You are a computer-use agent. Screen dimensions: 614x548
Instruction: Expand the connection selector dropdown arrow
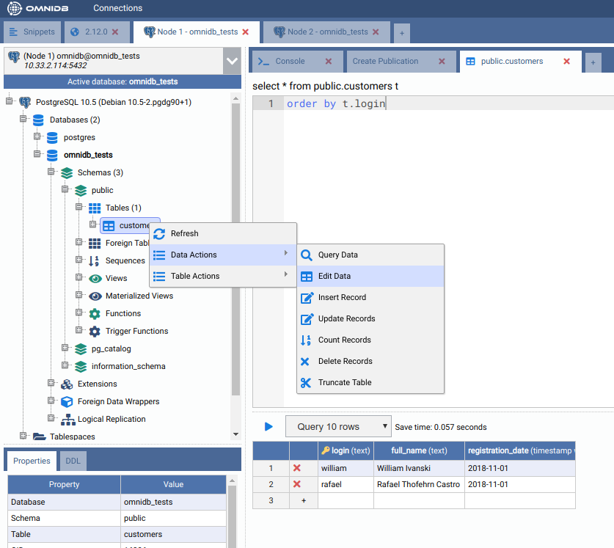point(232,61)
